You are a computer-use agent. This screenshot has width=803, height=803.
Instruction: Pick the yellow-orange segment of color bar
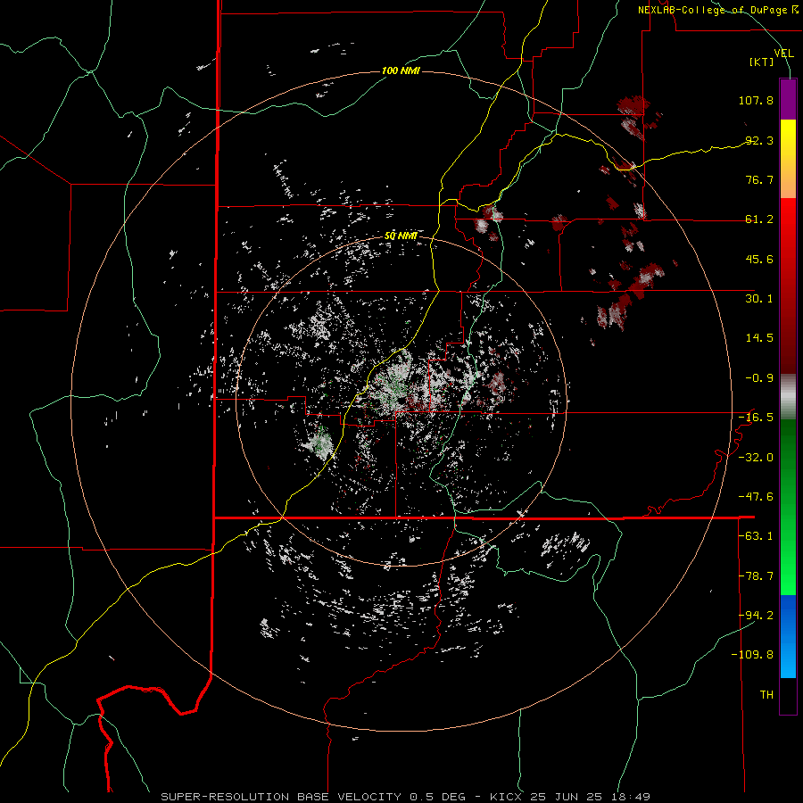coord(788,159)
